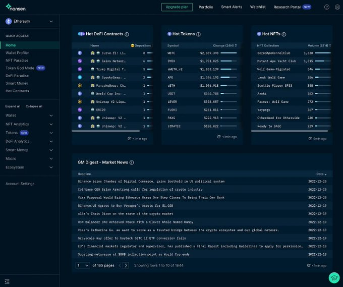This screenshot has width=343, height=287.
Task: Click Collapse all in sidebar
Action: tap(34, 106)
